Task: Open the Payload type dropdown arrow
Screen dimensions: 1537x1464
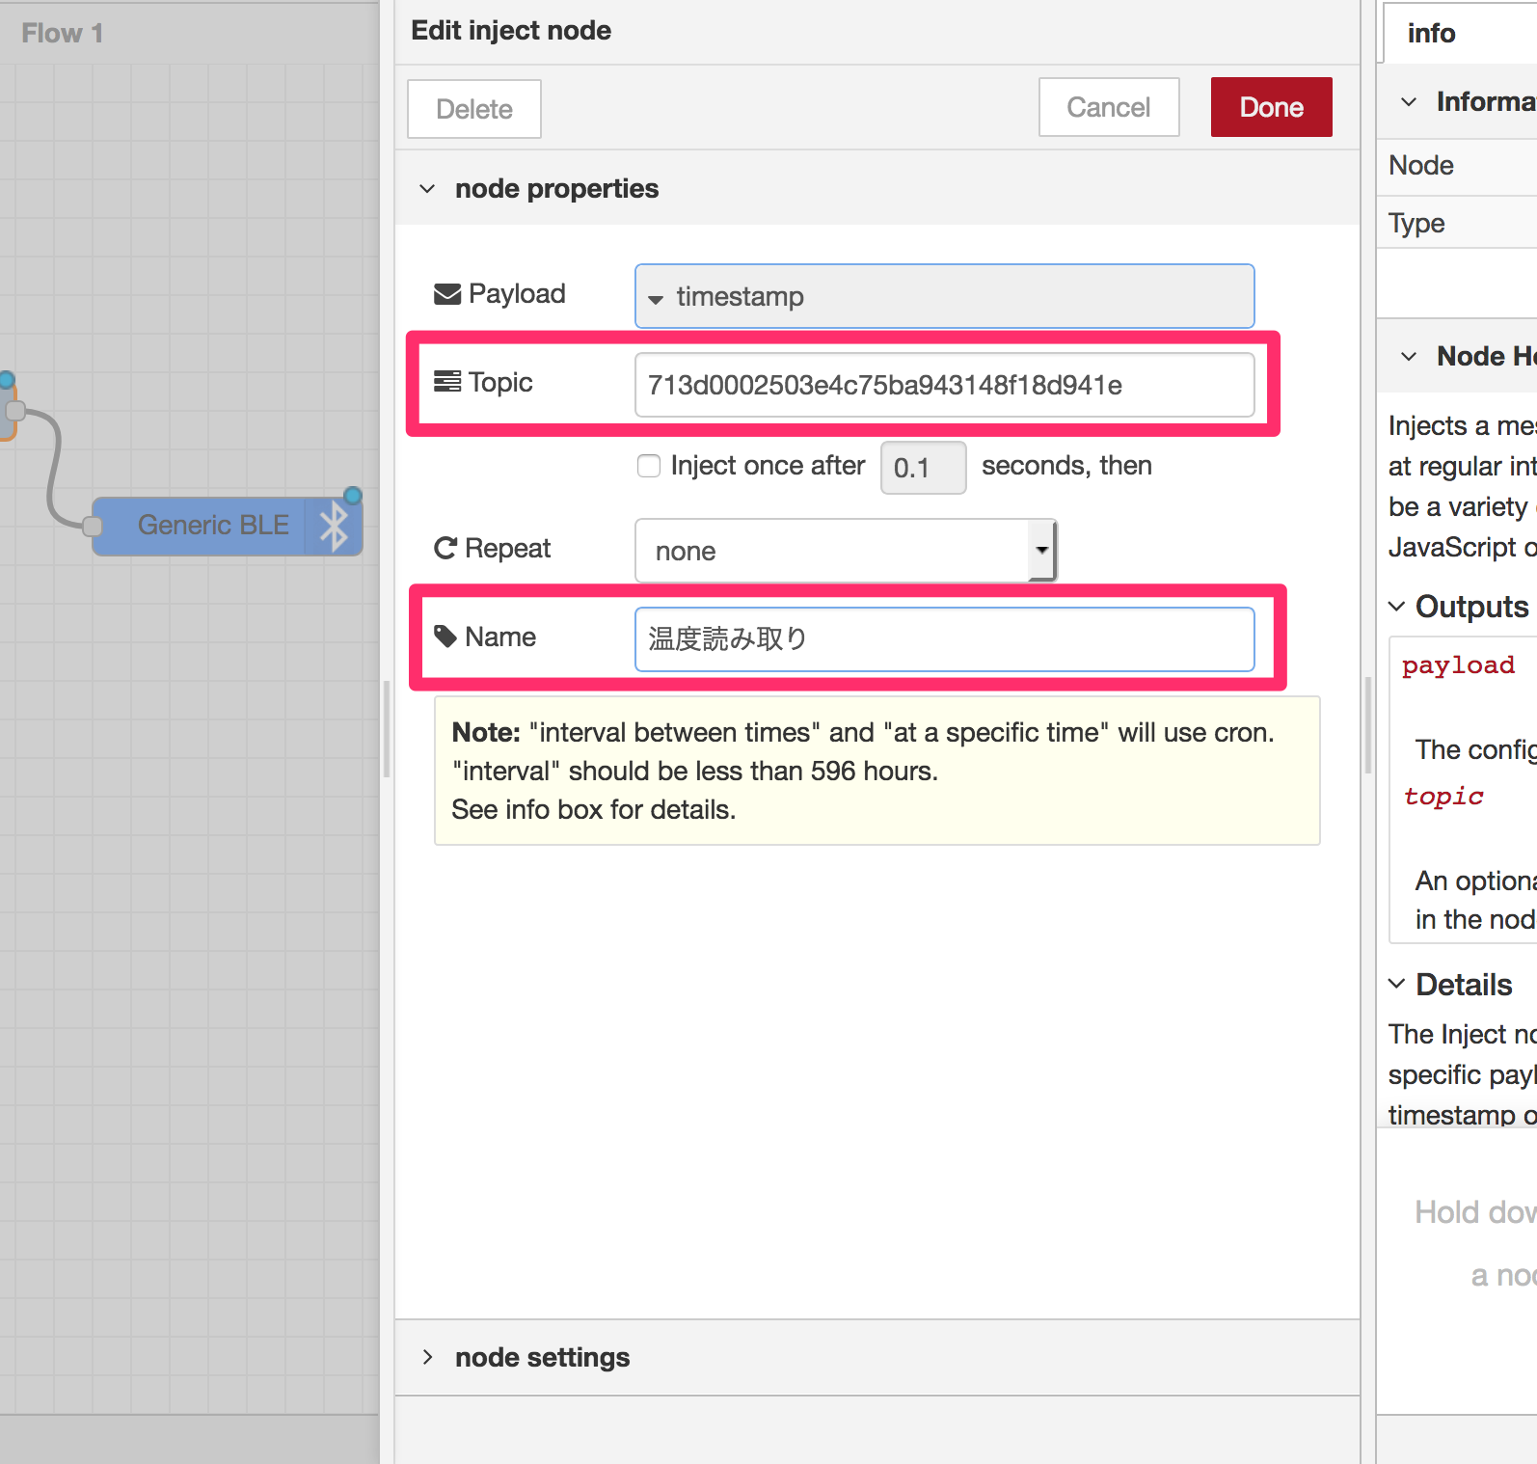Action: click(656, 299)
